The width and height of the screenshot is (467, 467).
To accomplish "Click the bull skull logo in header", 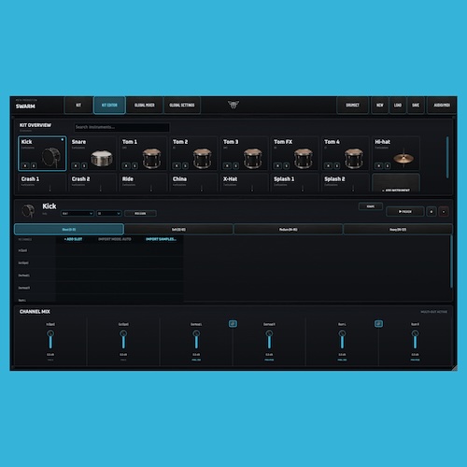I will coord(233,105).
